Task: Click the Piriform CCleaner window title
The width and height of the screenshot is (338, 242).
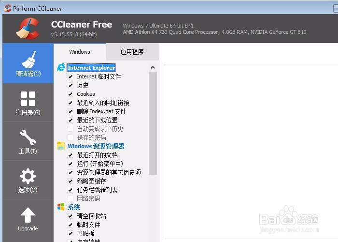Action: pyautogui.click(x=38, y=8)
